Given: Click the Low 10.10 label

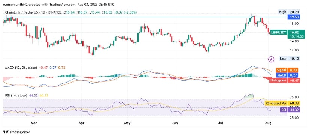Looking at the screenshot, I should point(290,59).
